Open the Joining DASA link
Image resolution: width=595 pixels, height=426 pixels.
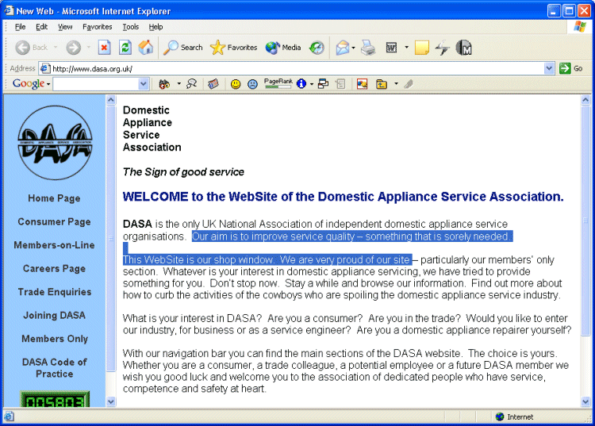[x=54, y=315]
